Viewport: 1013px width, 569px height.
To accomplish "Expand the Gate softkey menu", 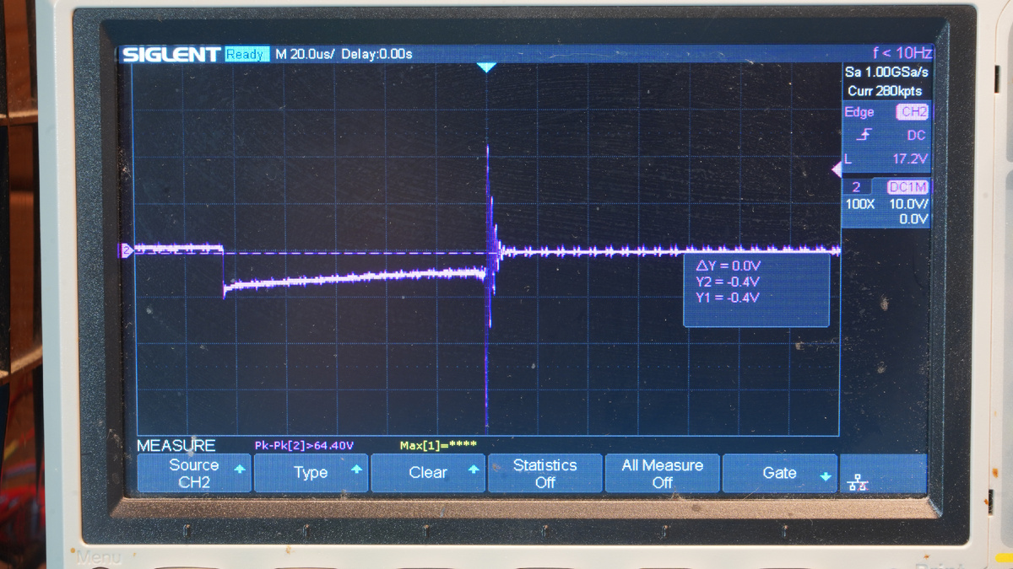I will [x=779, y=473].
